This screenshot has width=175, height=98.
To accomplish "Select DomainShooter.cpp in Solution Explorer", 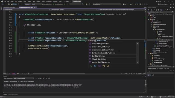I will [x=163, y=42].
